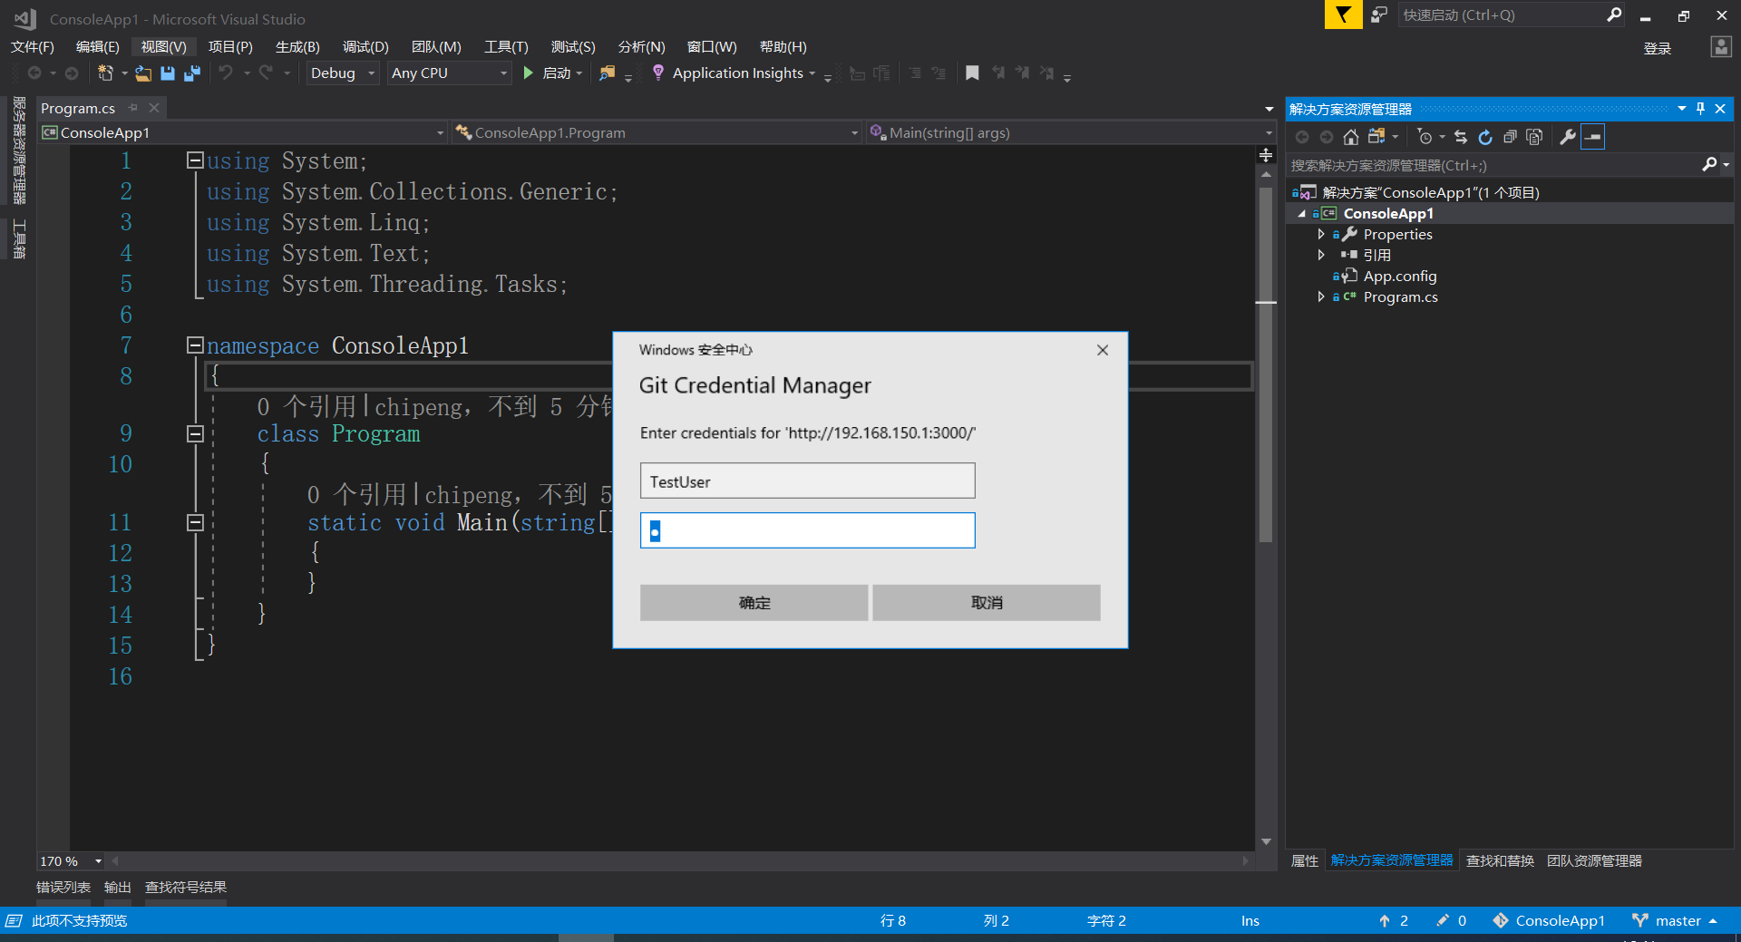Screen dimensions: 1741x942
Task: Open Properties via the wrench icon
Action: pos(1567,137)
